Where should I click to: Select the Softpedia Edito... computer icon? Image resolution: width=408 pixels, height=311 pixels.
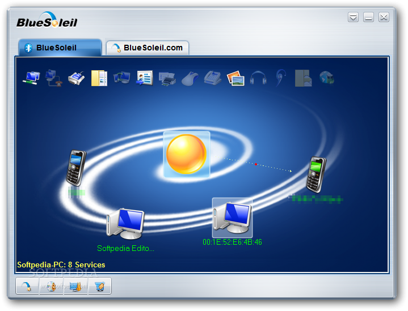click(125, 224)
